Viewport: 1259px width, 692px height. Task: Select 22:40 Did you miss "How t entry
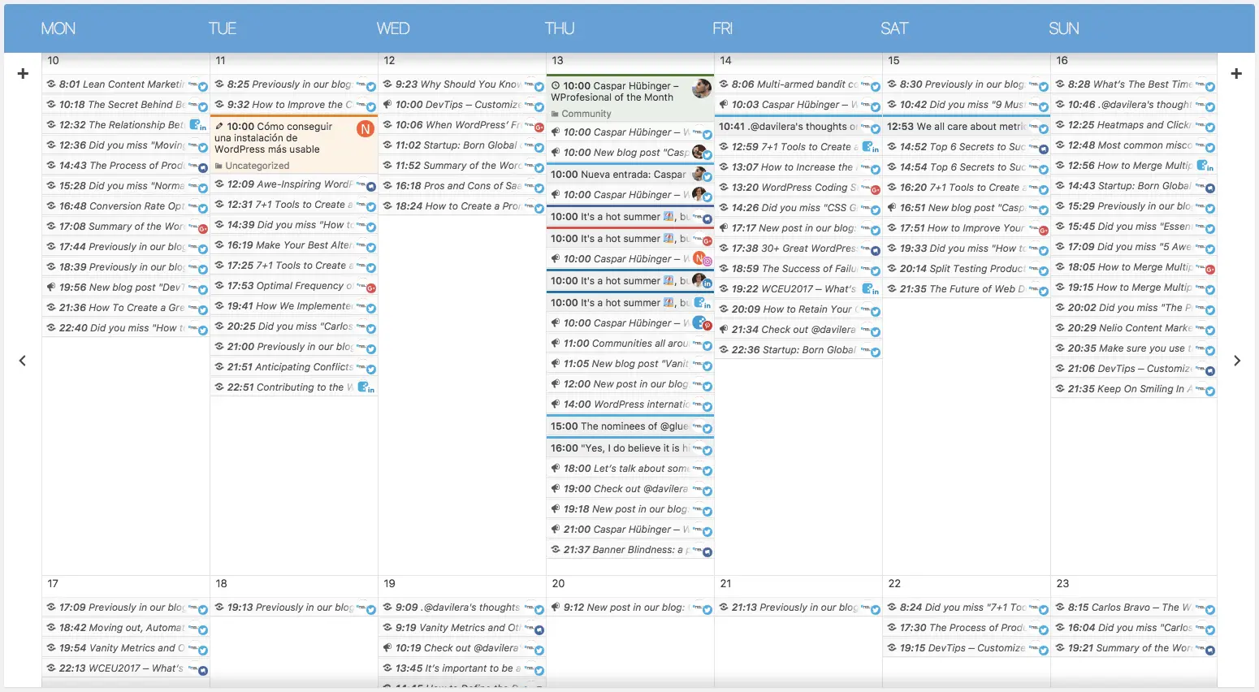pos(126,328)
